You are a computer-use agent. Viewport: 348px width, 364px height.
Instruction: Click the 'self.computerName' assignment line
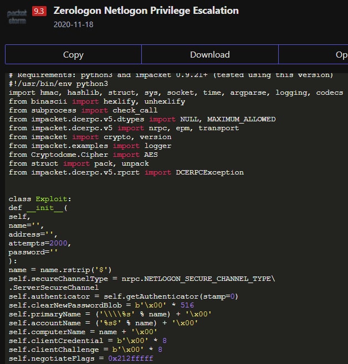point(83,332)
